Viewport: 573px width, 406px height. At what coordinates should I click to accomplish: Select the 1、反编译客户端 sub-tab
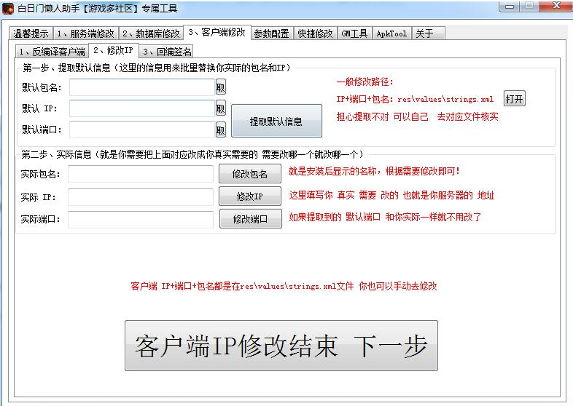[52, 52]
